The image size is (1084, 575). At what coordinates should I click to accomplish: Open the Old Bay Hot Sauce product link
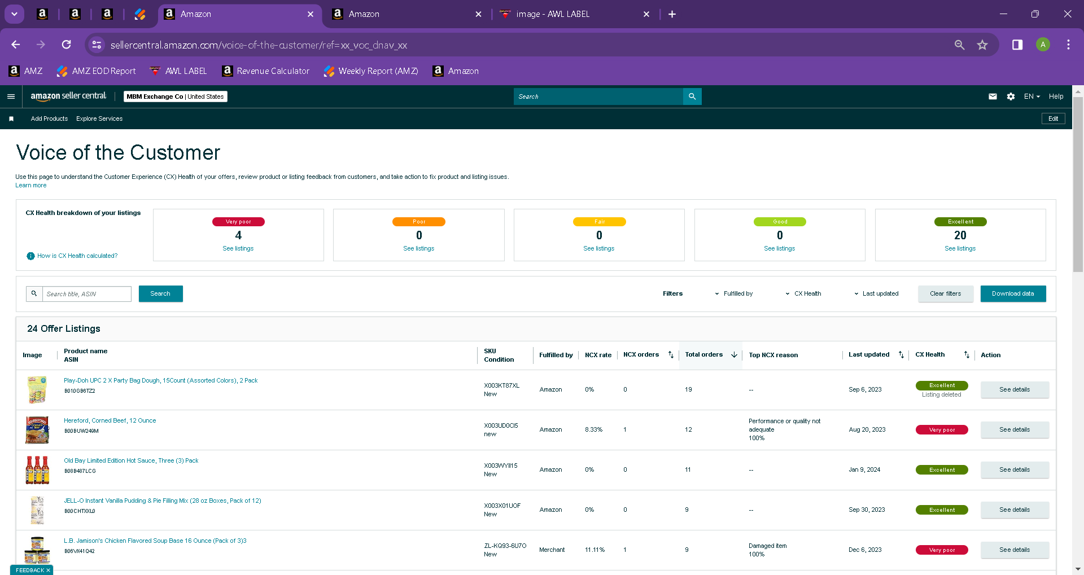click(x=131, y=460)
